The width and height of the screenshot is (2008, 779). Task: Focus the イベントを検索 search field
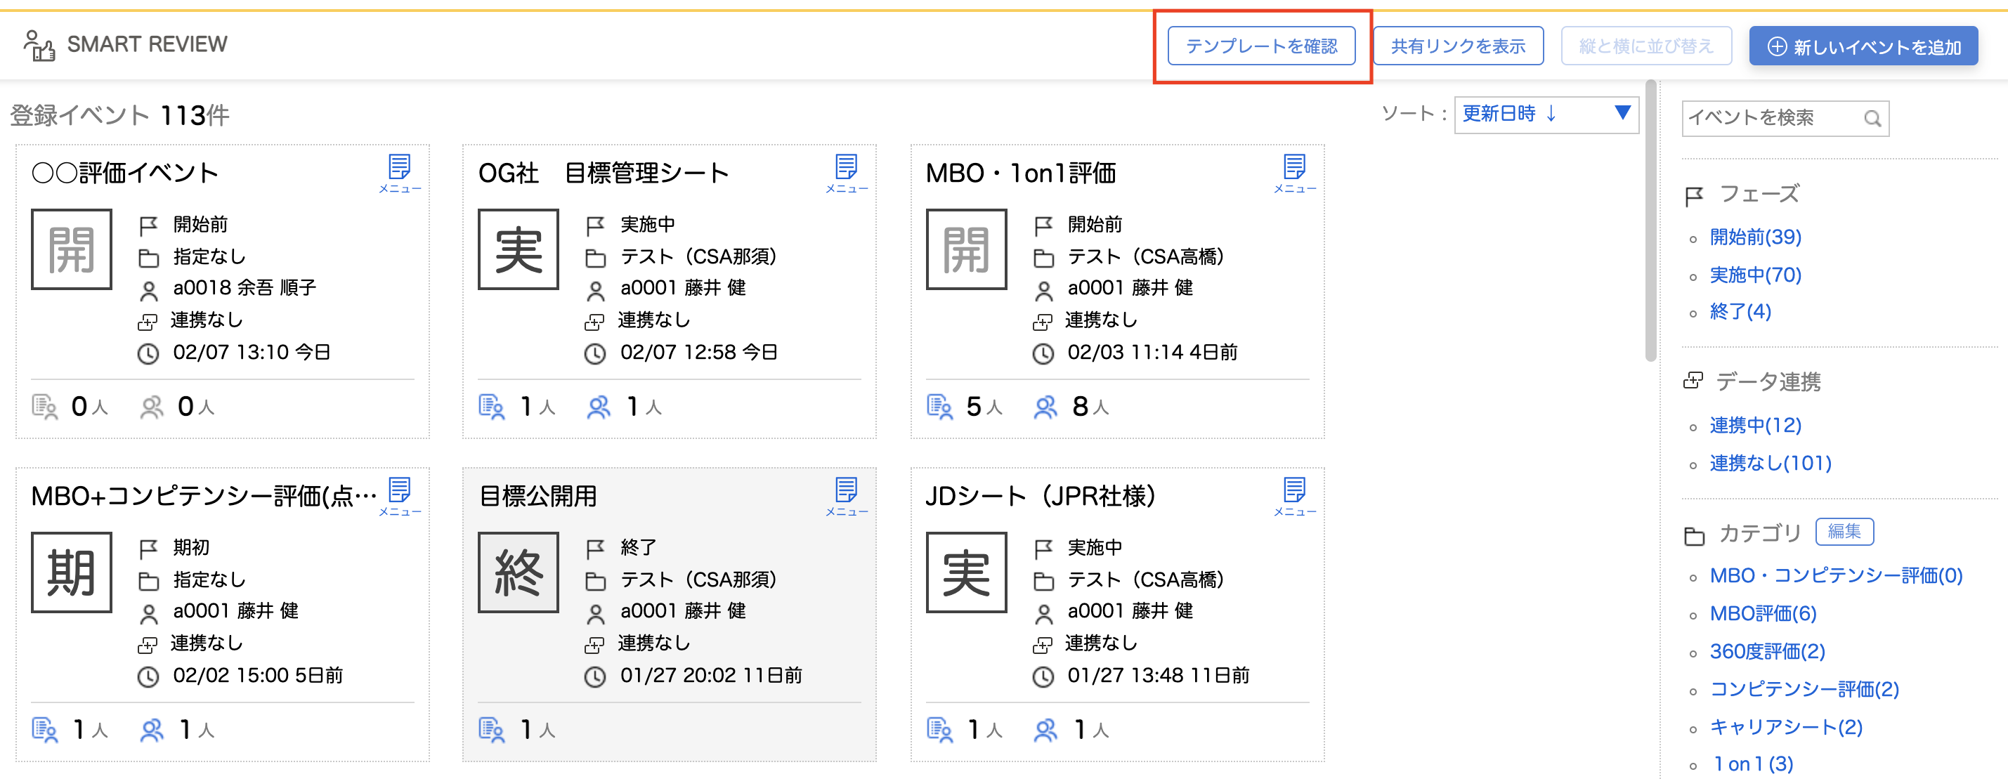click(x=1770, y=119)
